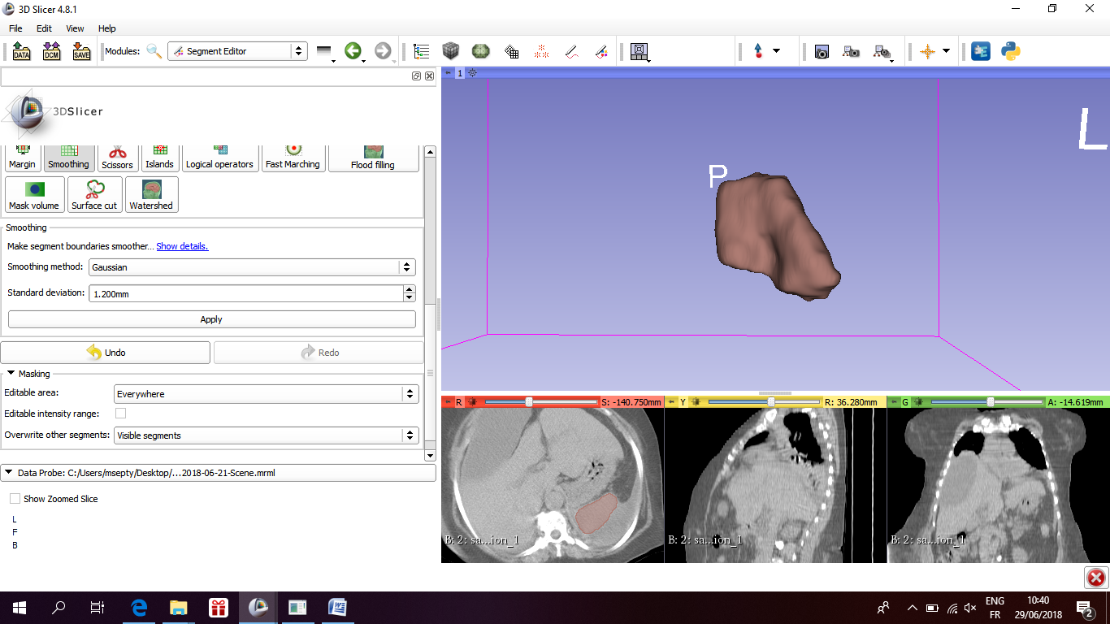
Task: Select the Scissors segmentation tool
Action: click(117, 156)
